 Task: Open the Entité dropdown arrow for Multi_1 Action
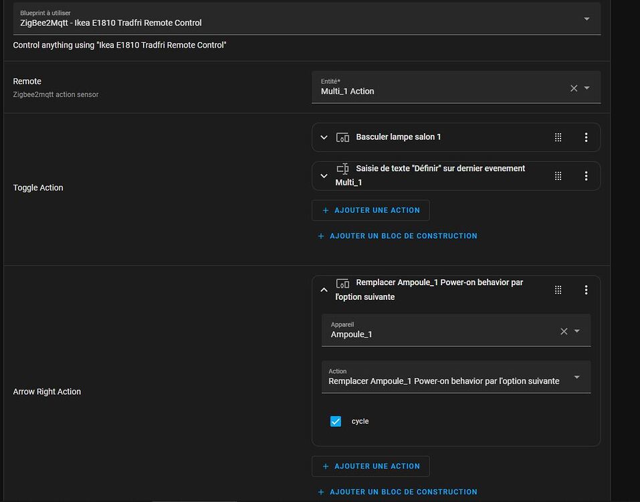[x=587, y=88]
